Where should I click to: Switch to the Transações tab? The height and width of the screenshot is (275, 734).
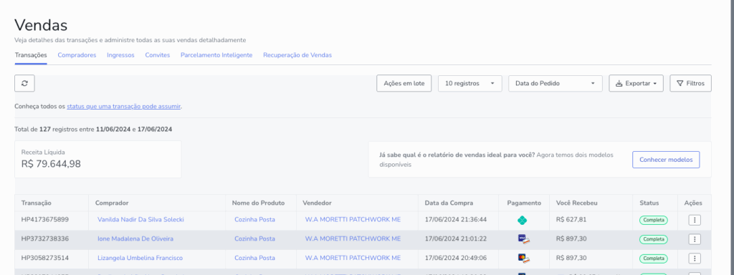pyautogui.click(x=31, y=55)
